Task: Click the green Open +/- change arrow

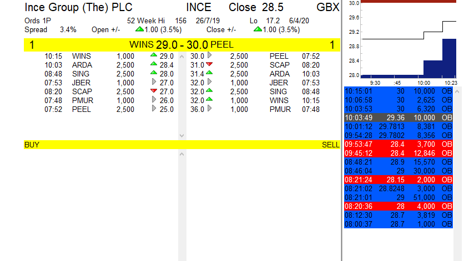Action: pyautogui.click(x=139, y=29)
